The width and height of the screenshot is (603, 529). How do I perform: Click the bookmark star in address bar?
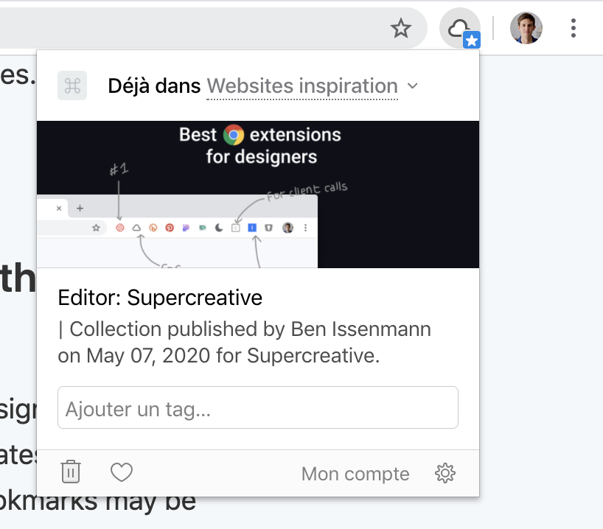click(x=401, y=28)
